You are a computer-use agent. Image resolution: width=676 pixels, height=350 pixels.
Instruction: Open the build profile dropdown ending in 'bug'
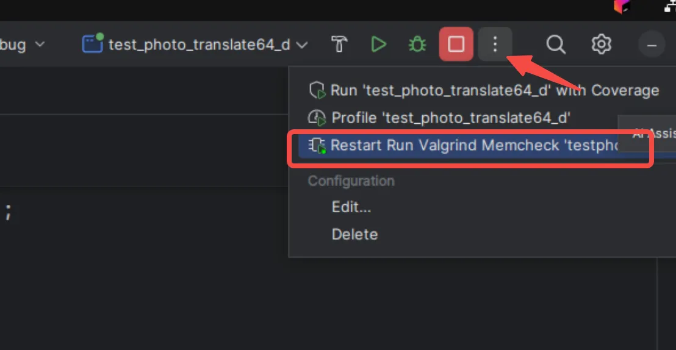pos(23,44)
